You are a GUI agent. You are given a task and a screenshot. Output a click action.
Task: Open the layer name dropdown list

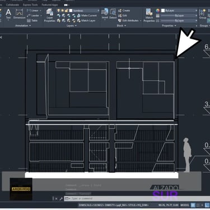[85, 11]
